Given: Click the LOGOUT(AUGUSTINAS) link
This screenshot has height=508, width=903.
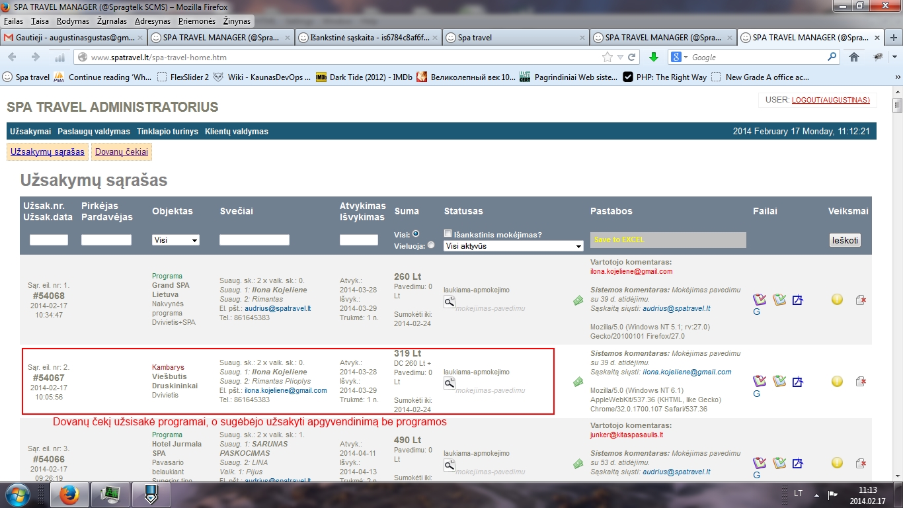Looking at the screenshot, I should (831, 100).
